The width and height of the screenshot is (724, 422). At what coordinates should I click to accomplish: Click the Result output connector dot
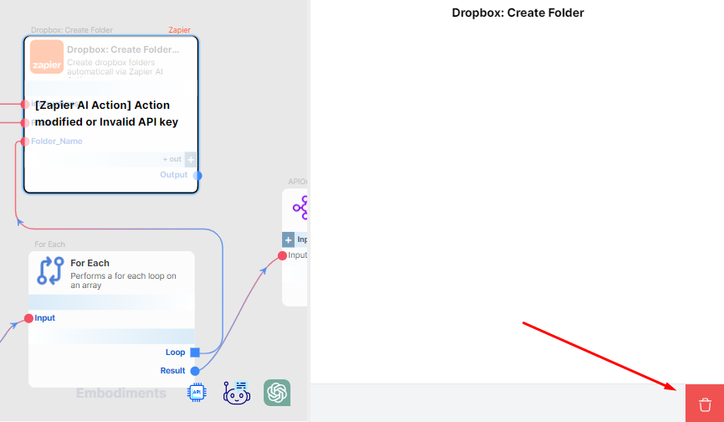pyautogui.click(x=195, y=371)
